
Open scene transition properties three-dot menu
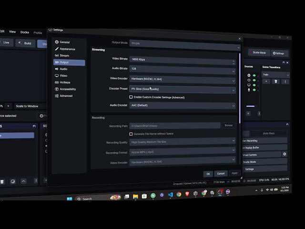coord(285,82)
